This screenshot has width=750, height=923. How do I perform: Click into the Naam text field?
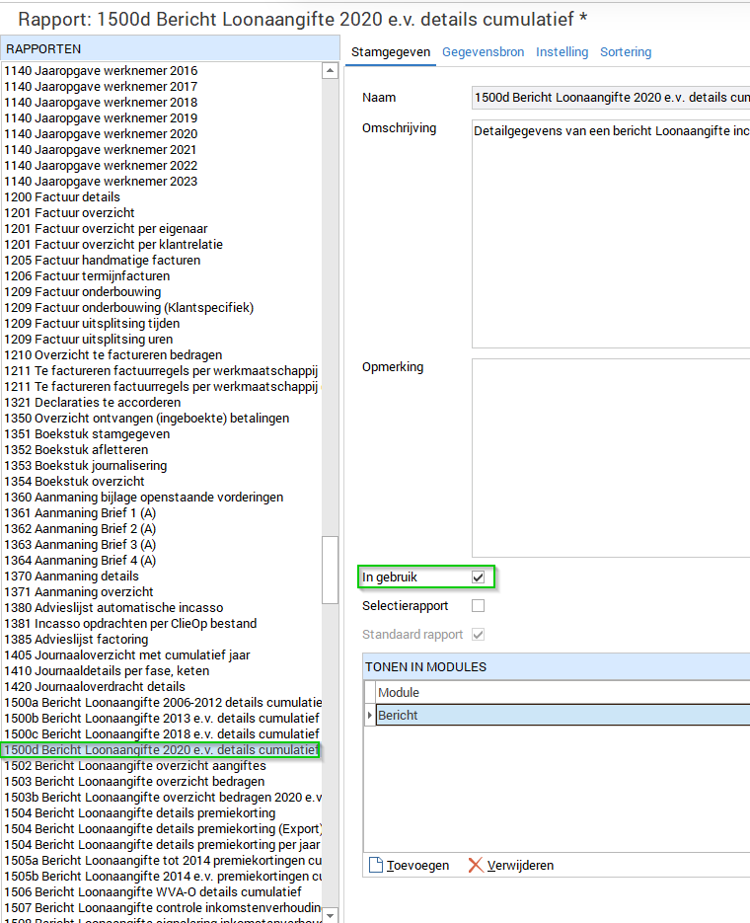[610, 98]
